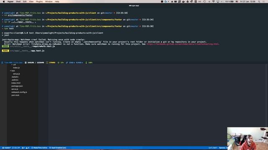The image size is (268, 150).
Task: Click the network speed arrows icon
Action: [x=67, y=62]
